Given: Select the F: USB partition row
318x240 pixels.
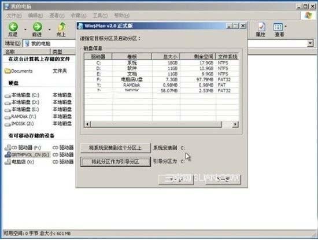Looking at the screenshot, I should 161,79.
